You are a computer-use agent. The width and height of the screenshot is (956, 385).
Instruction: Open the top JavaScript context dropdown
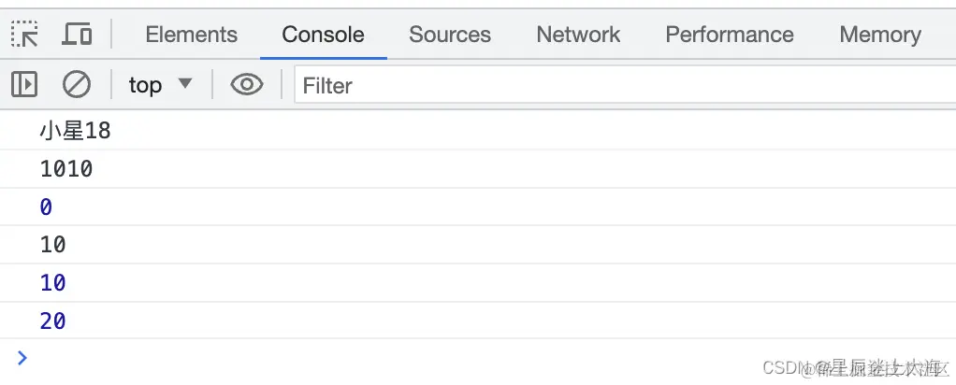coord(160,85)
